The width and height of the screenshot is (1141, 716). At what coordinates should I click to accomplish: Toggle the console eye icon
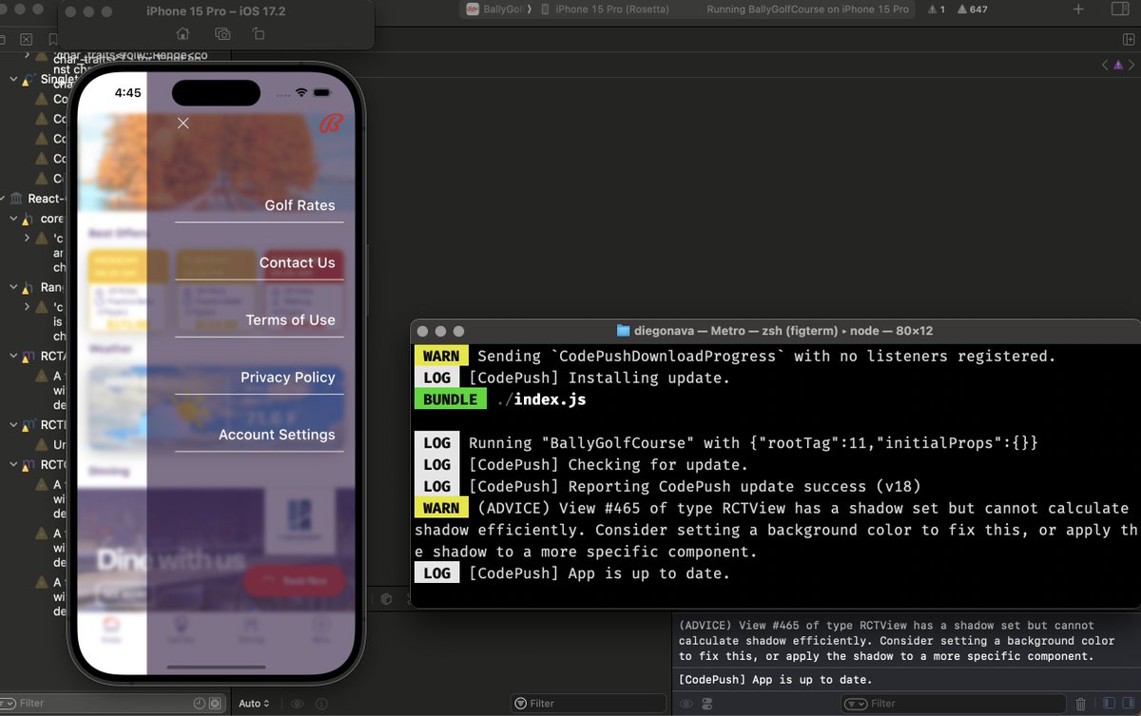687,704
